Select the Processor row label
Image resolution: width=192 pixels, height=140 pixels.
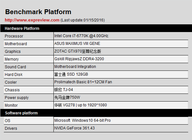[x=14, y=36]
